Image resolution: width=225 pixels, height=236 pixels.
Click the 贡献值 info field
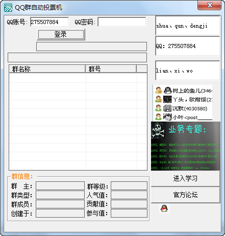(129, 204)
